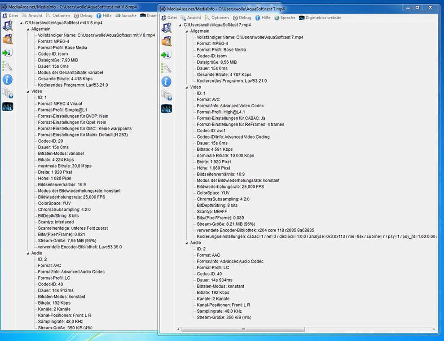Image resolution: width=444 pixels, height=341 pixels.
Task: Click the green-arrow Export icon in right window
Action: click(166, 54)
